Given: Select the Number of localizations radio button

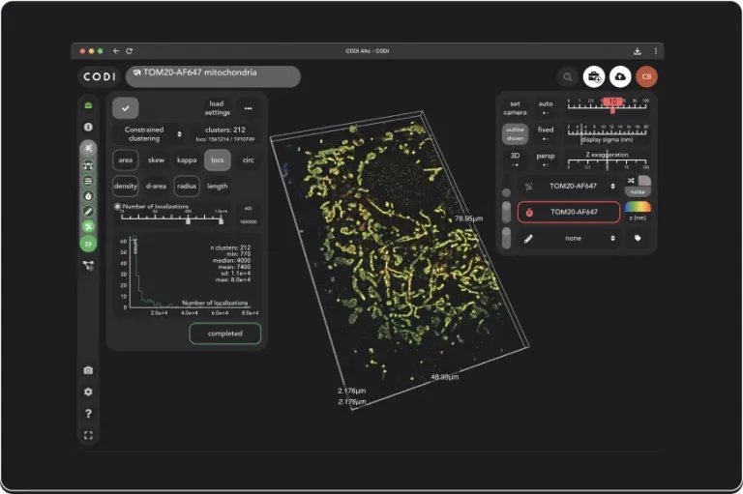Looking at the screenshot, I should tap(117, 207).
